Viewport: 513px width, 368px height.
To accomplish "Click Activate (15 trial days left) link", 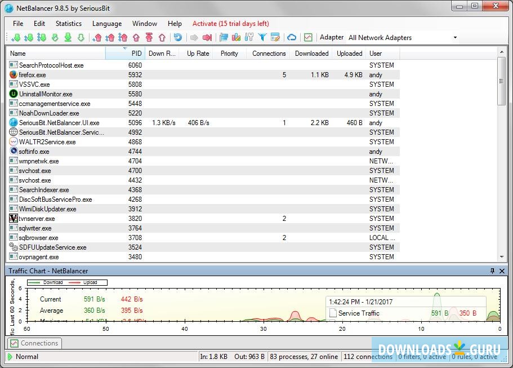I will [231, 24].
